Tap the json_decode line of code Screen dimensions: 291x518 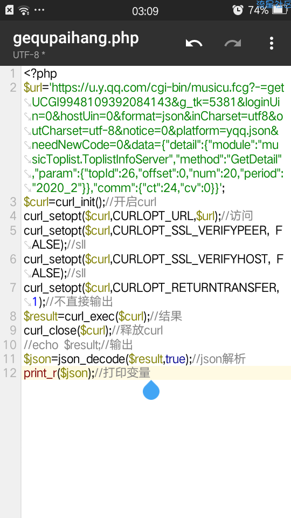[x=135, y=359]
